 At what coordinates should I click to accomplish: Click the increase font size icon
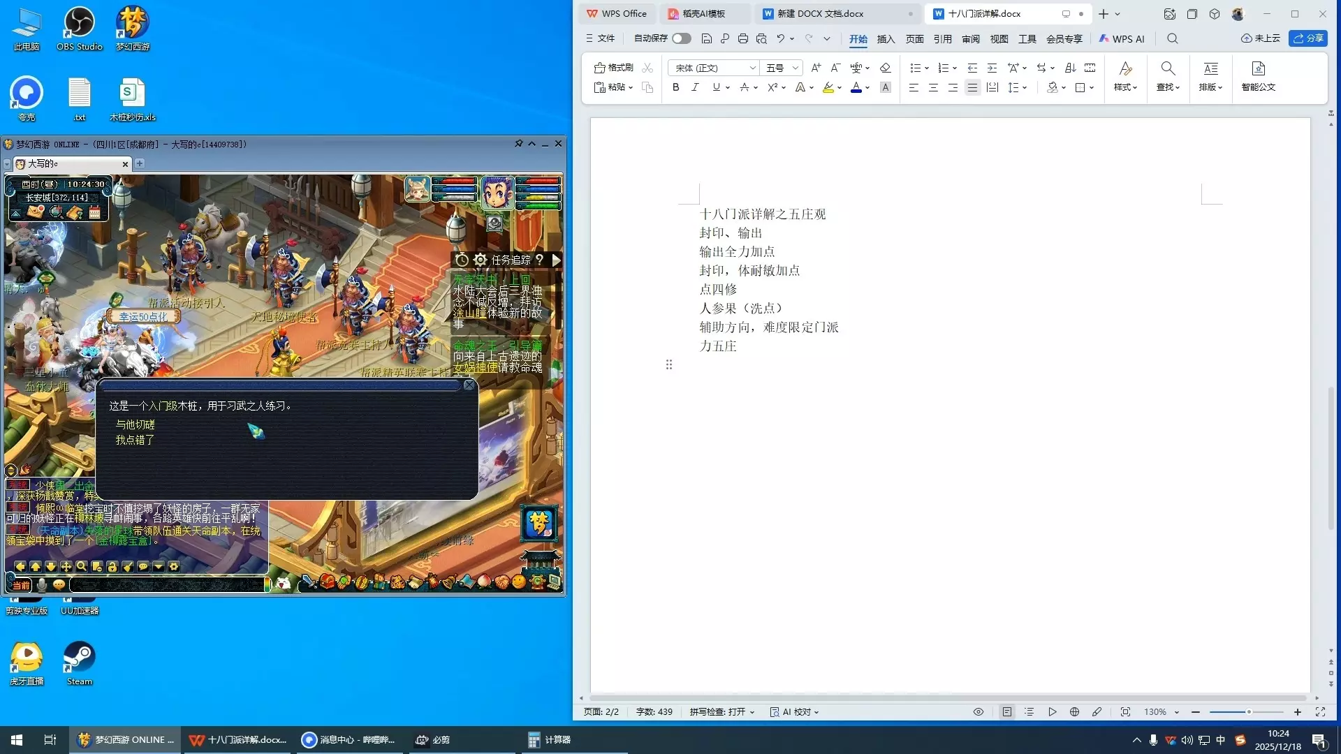816,68
